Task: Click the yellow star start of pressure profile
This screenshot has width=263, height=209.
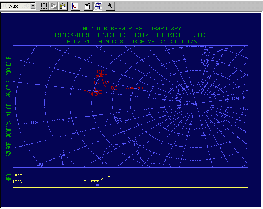Action: (x=85, y=180)
